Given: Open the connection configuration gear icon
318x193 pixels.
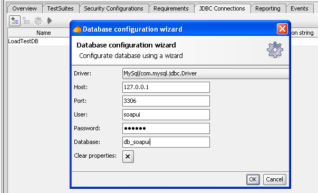Looking at the screenshot, I should point(38,21).
